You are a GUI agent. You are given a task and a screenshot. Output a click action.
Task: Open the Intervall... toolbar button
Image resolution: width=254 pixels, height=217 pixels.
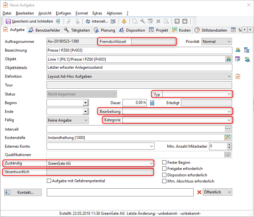tap(97, 21)
